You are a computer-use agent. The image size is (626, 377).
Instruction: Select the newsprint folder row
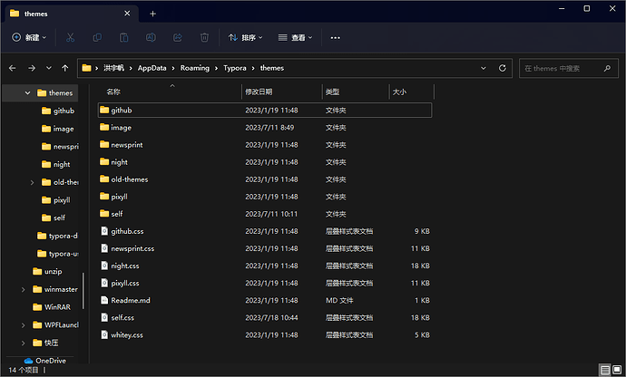(x=265, y=145)
